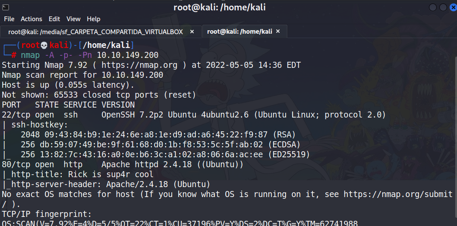Click the terminal icon in the title bar
The height and width of the screenshot is (226, 457).
(5, 6)
